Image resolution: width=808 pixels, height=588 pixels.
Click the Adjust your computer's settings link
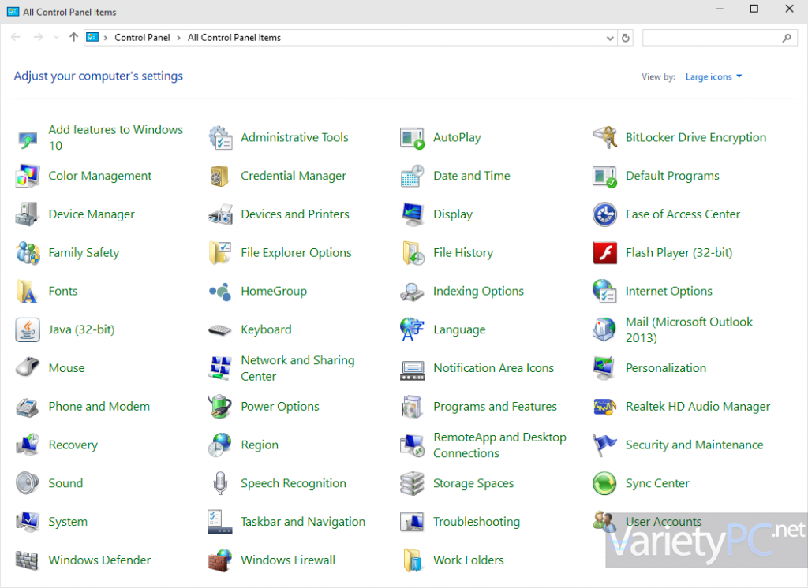pos(98,76)
